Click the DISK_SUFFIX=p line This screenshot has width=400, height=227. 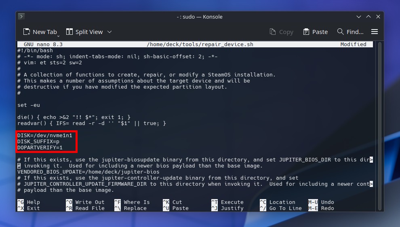[38, 142]
